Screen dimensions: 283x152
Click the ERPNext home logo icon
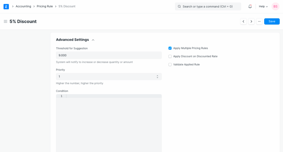coord(6,6)
